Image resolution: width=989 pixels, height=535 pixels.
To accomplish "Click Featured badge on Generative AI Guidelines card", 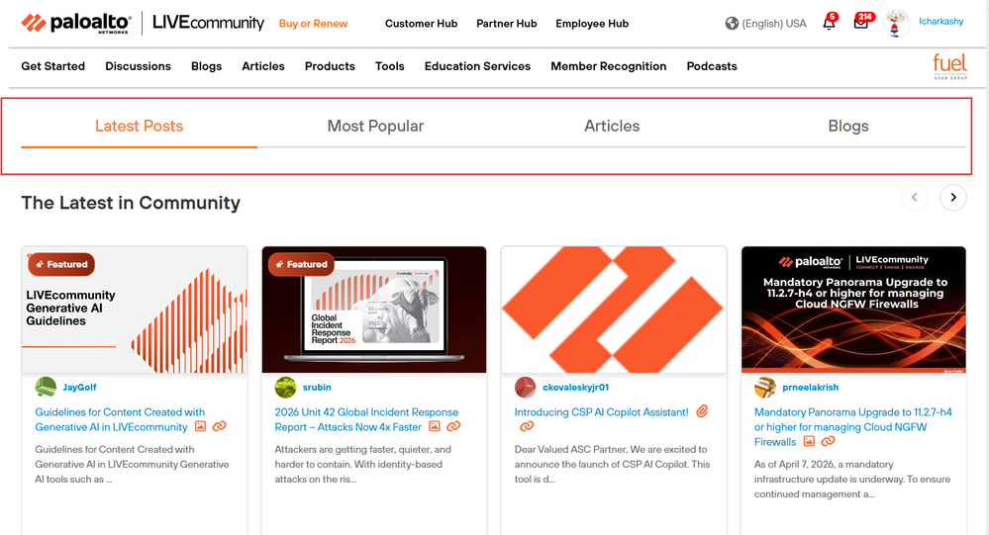I will pyautogui.click(x=61, y=264).
